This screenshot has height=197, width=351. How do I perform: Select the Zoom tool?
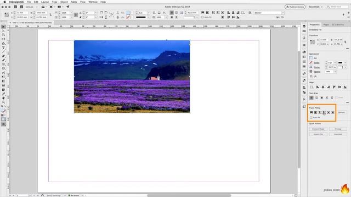click(3, 102)
